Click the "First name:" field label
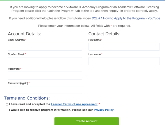 click(95, 40)
